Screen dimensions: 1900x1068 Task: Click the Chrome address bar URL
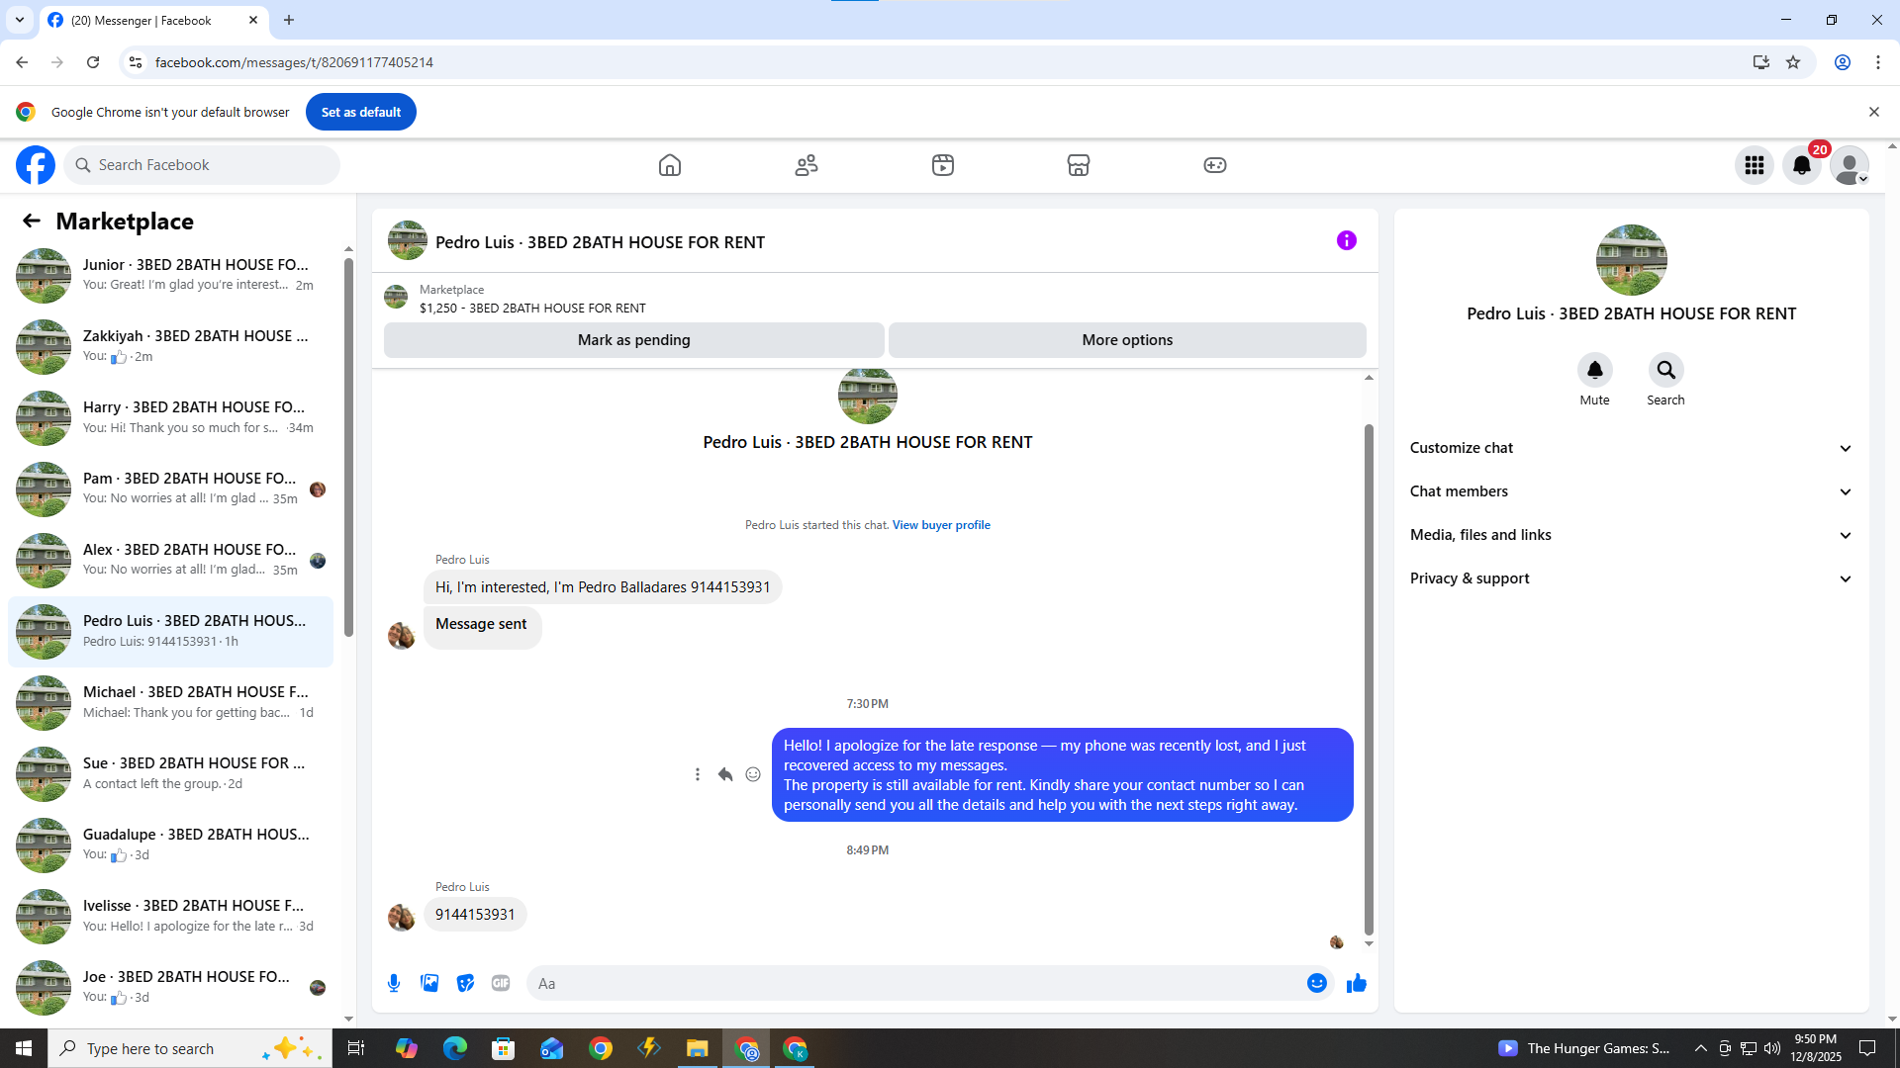tap(294, 62)
